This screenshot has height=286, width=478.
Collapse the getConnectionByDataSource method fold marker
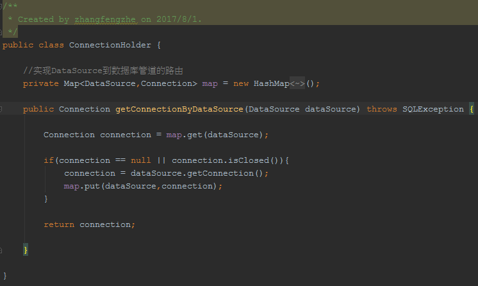pyautogui.click(x=1, y=109)
